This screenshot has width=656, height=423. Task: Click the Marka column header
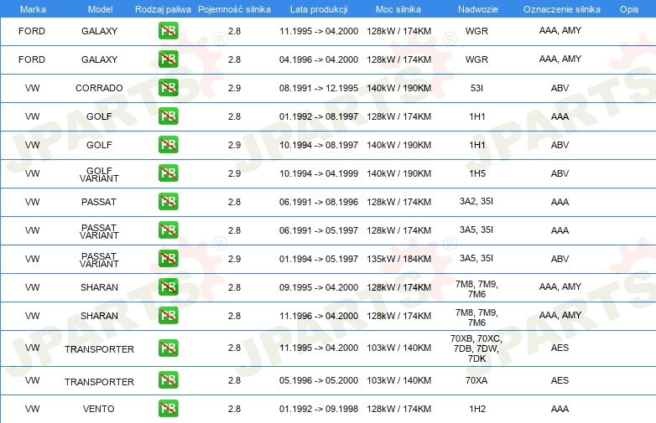(33, 9)
